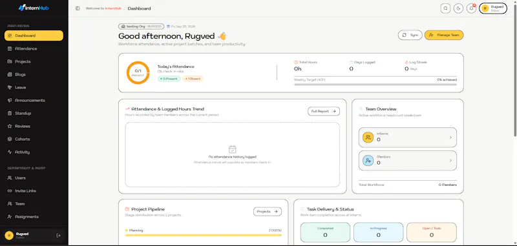Click InternHub breadcrumb link
The width and height of the screenshot is (517, 246).
(113, 8)
